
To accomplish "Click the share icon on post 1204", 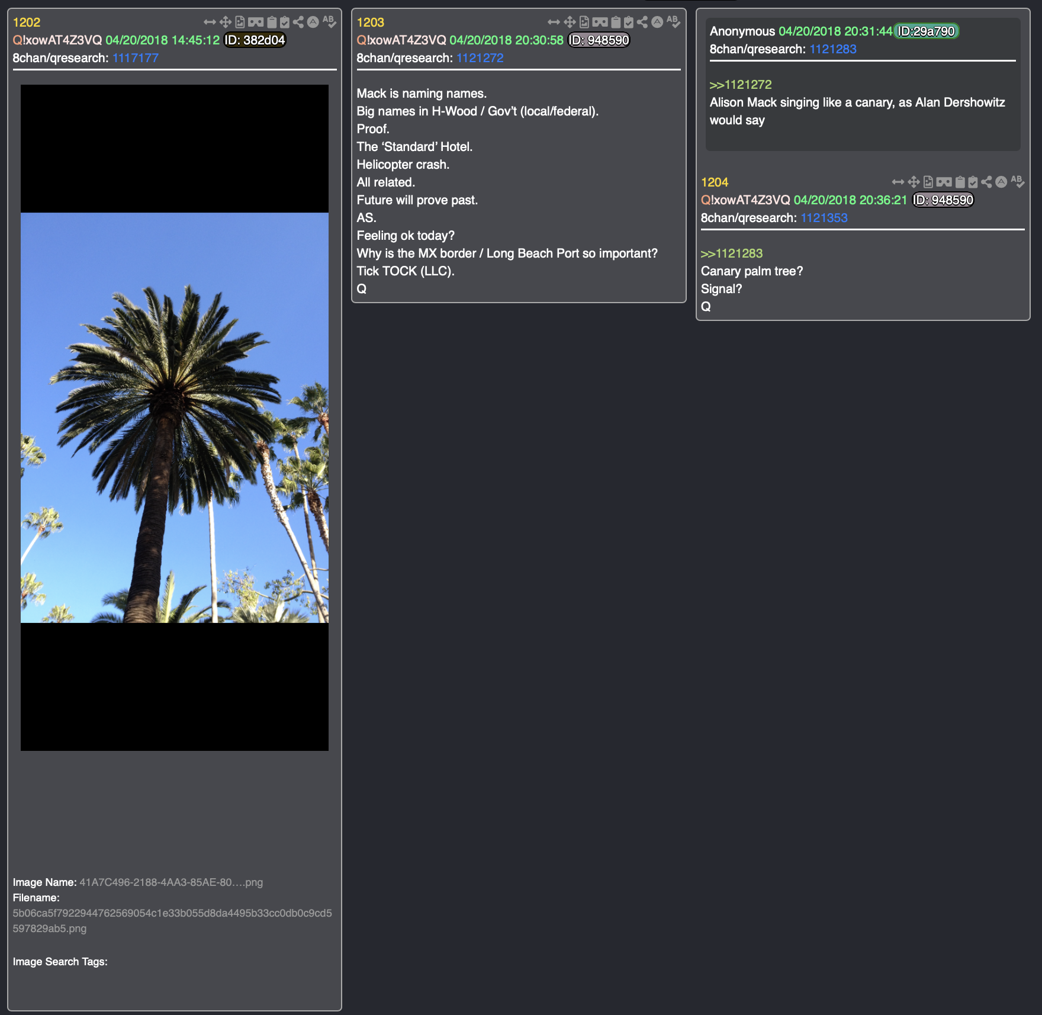I will pyautogui.click(x=986, y=182).
